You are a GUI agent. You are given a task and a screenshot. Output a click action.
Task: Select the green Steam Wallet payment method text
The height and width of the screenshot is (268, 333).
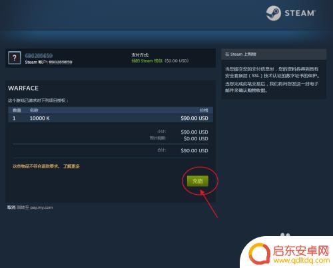[x=147, y=61]
